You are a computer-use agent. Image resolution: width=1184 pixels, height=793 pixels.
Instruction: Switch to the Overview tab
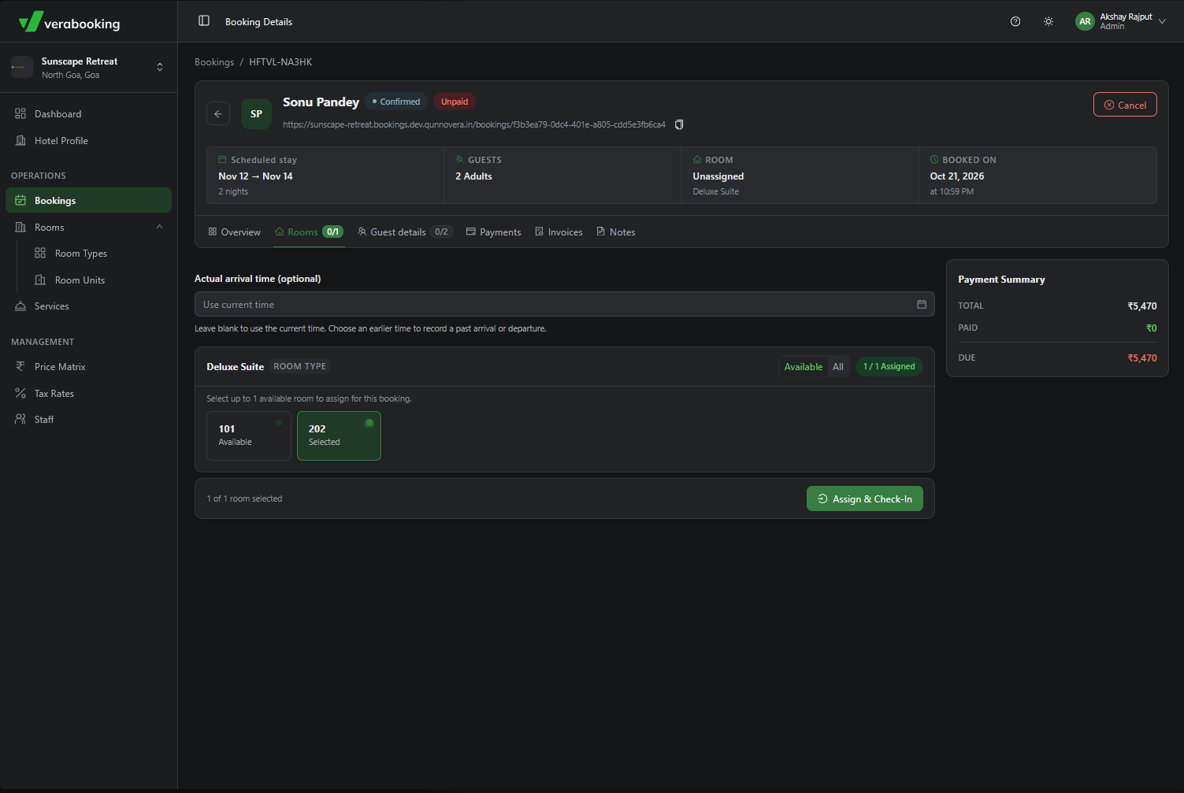click(234, 232)
